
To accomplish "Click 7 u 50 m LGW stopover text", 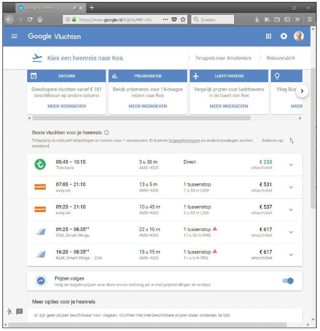I will [x=196, y=191].
